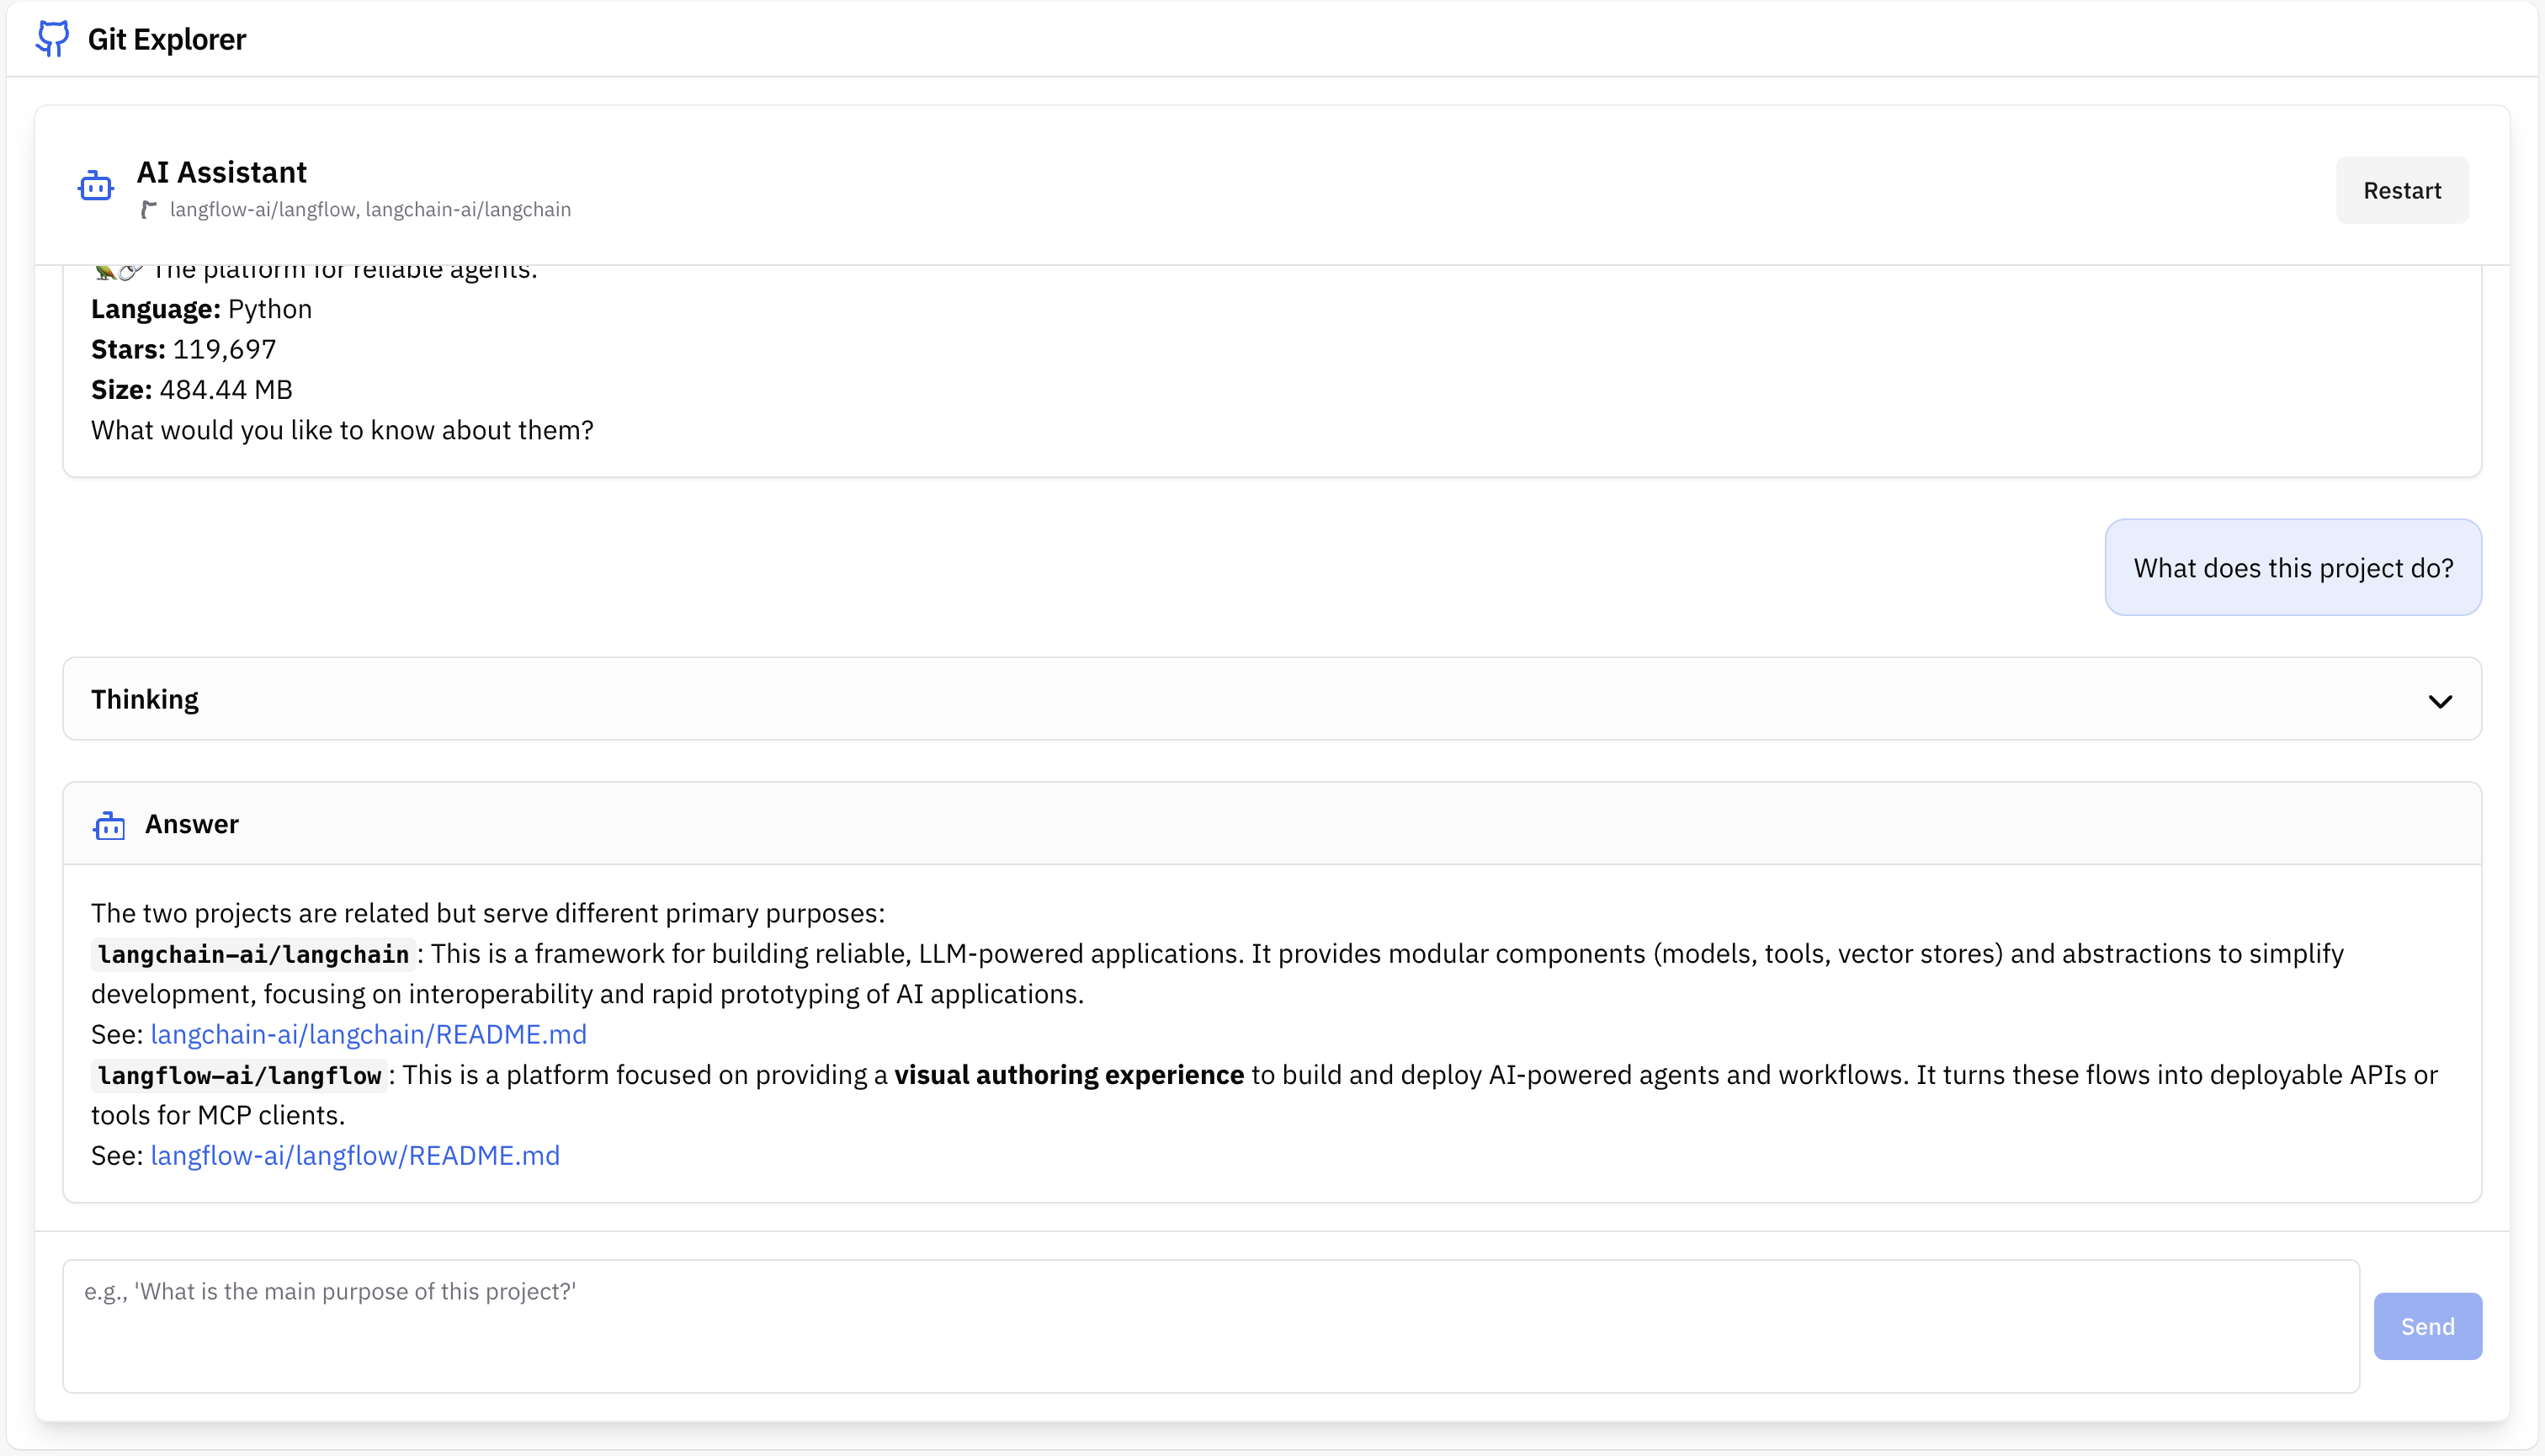The height and width of the screenshot is (1456, 2545).
Task: Click the blue bot icon in the Answer card
Action: [x=110, y=824]
